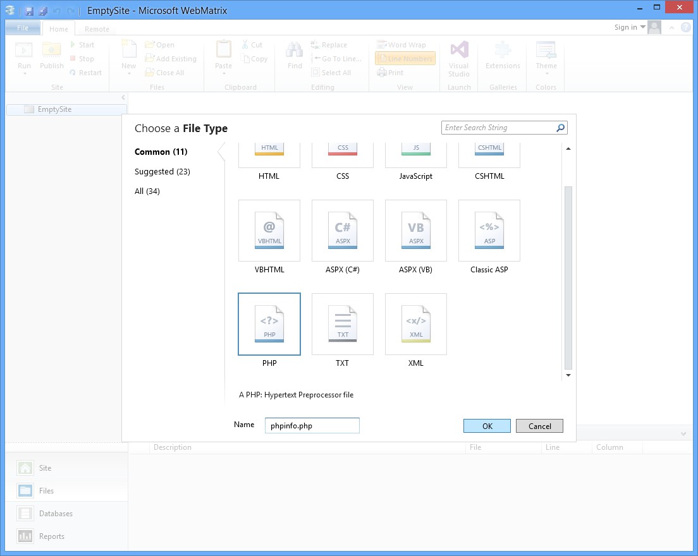Click Print in View group
Viewport: 698px width, 556px height.
[390, 73]
